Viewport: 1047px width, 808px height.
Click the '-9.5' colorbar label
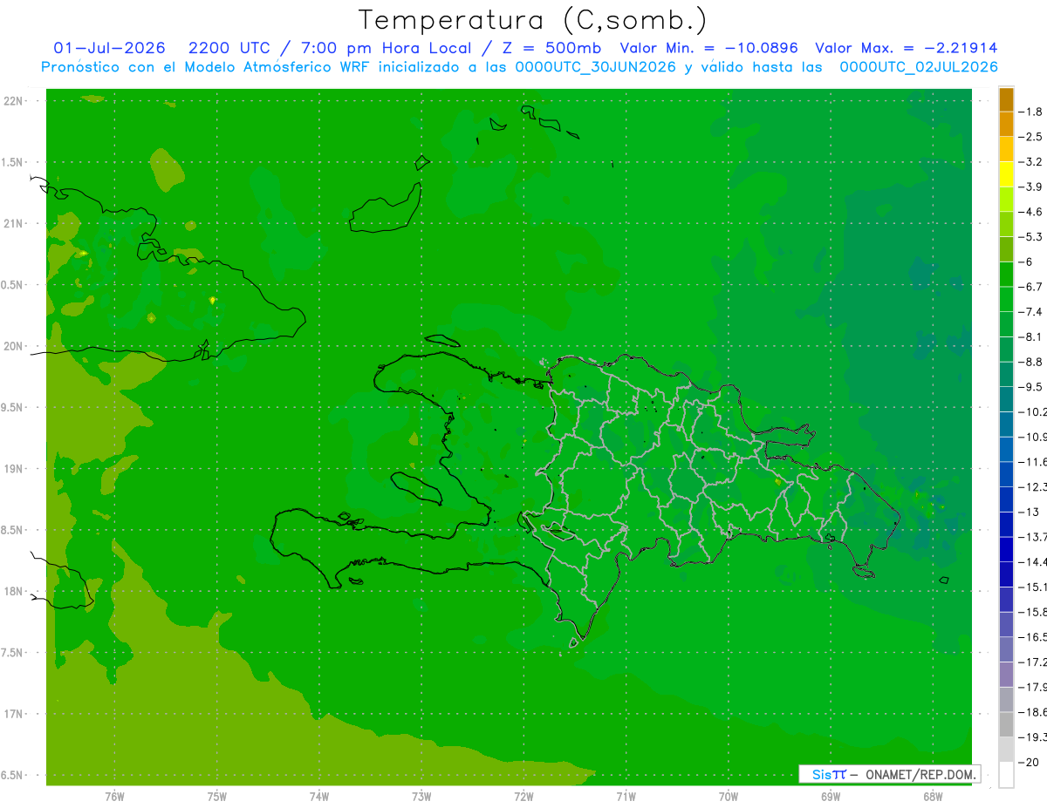[1030, 387]
